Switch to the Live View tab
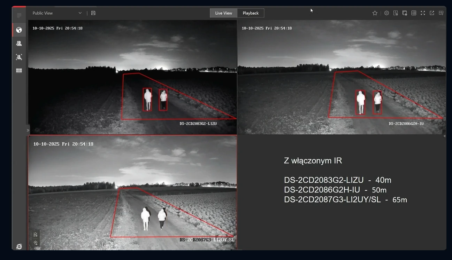452x260 pixels. coord(223,13)
